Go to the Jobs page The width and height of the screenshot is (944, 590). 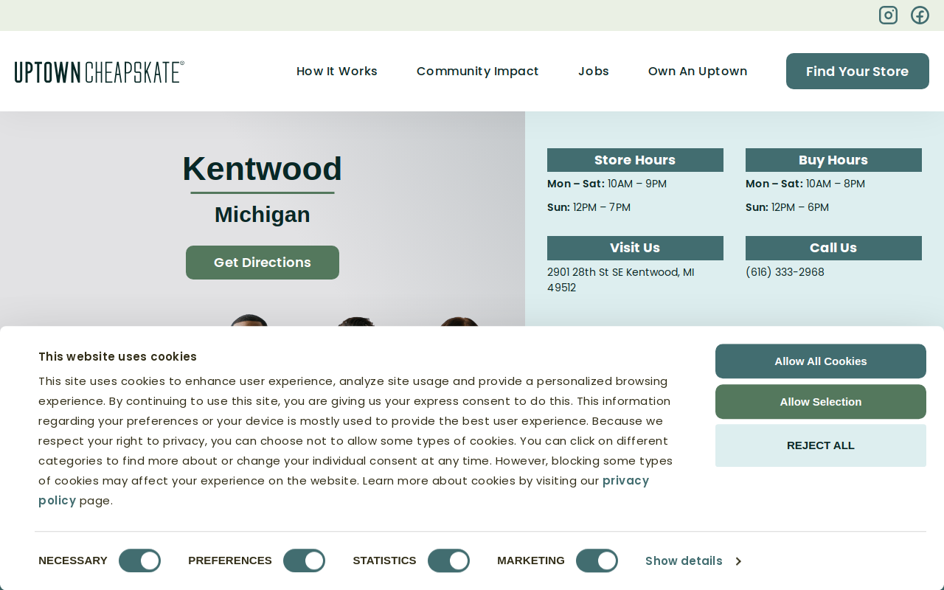point(594,71)
